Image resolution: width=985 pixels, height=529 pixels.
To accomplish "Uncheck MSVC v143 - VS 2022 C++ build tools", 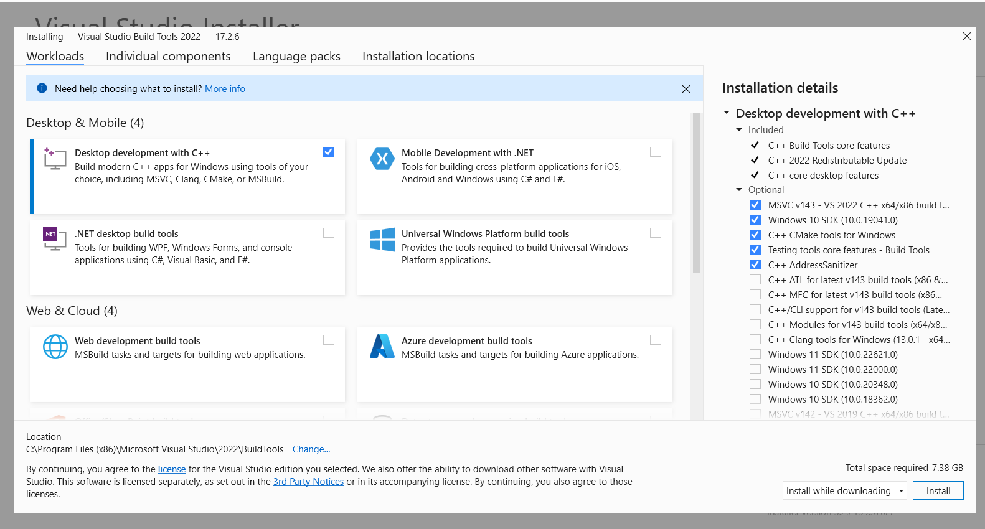I will [755, 205].
